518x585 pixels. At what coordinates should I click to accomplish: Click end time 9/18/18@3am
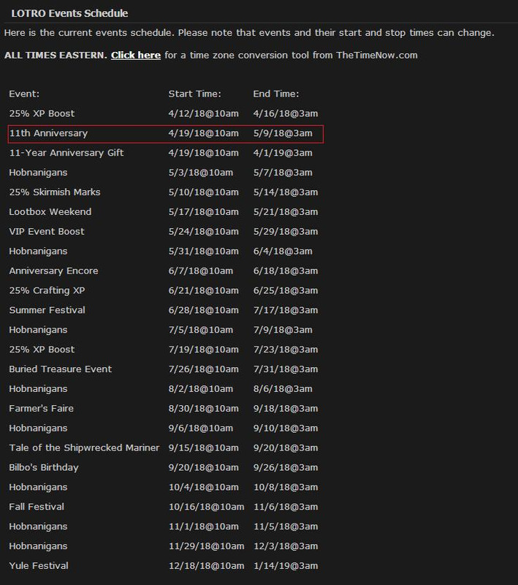pyautogui.click(x=286, y=409)
